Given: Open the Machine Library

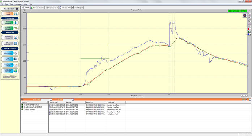Looking at the screenshot, I should 10,37.
